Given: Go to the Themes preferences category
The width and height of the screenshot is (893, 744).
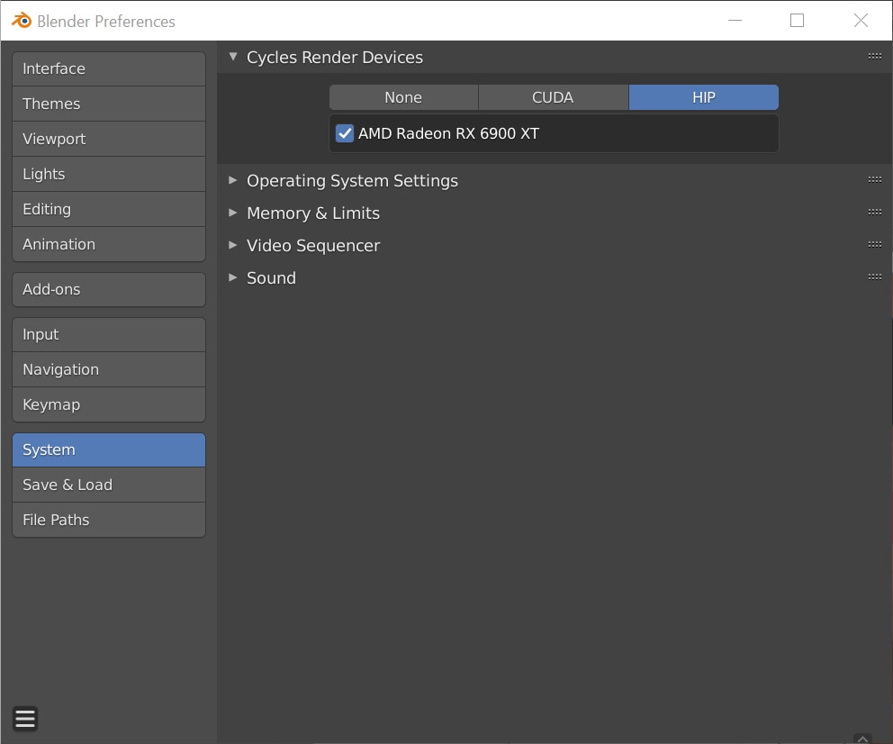Looking at the screenshot, I should tap(109, 104).
